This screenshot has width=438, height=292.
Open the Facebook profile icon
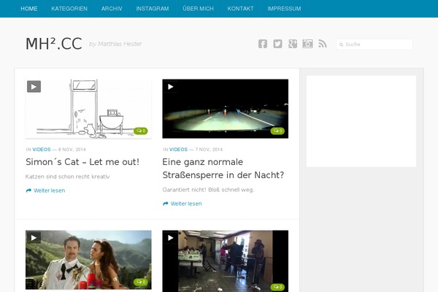pos(263,44)
